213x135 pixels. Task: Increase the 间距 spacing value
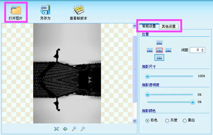[202, 49]
